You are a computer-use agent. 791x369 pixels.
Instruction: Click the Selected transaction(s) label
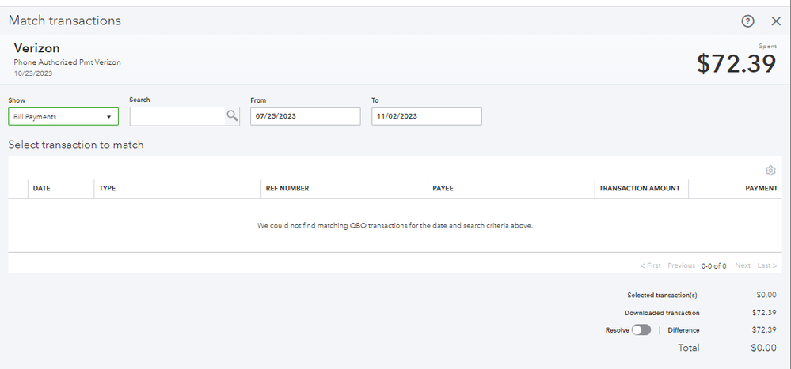point(663,295)
